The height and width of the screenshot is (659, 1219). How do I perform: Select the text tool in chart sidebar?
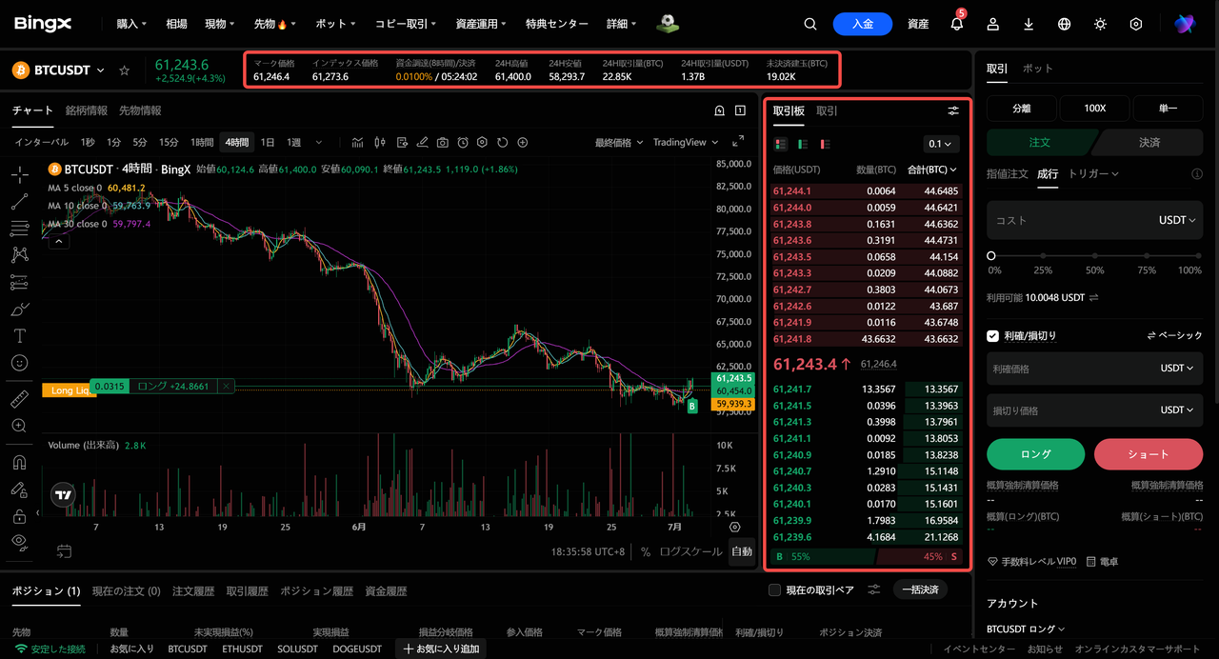tap(19, 336)
